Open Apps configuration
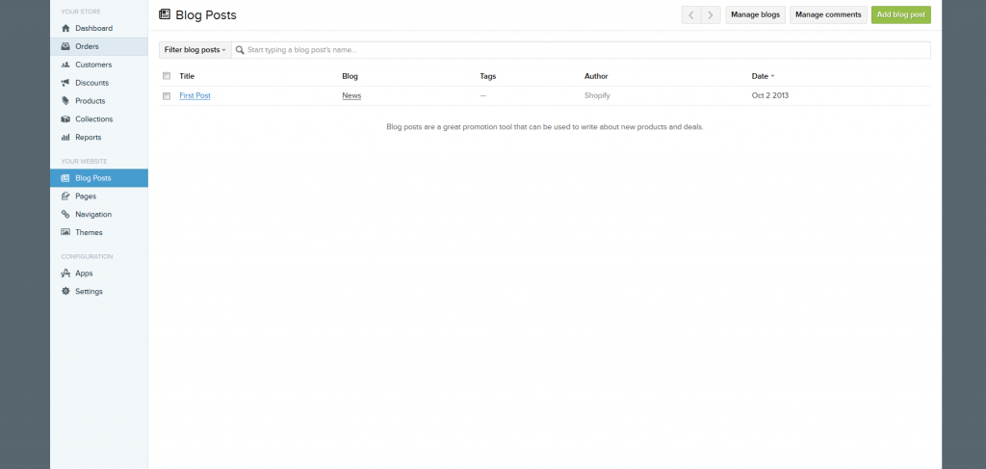 (x=99, y=274)
